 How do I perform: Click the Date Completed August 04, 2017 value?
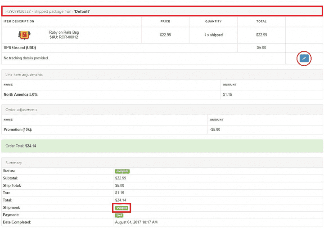coord(136,222)
